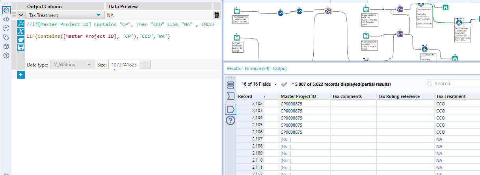Collapse the Tax Treatment expression chevron
480x175 pixels.
pyautogui.click(x=21, y=15)
